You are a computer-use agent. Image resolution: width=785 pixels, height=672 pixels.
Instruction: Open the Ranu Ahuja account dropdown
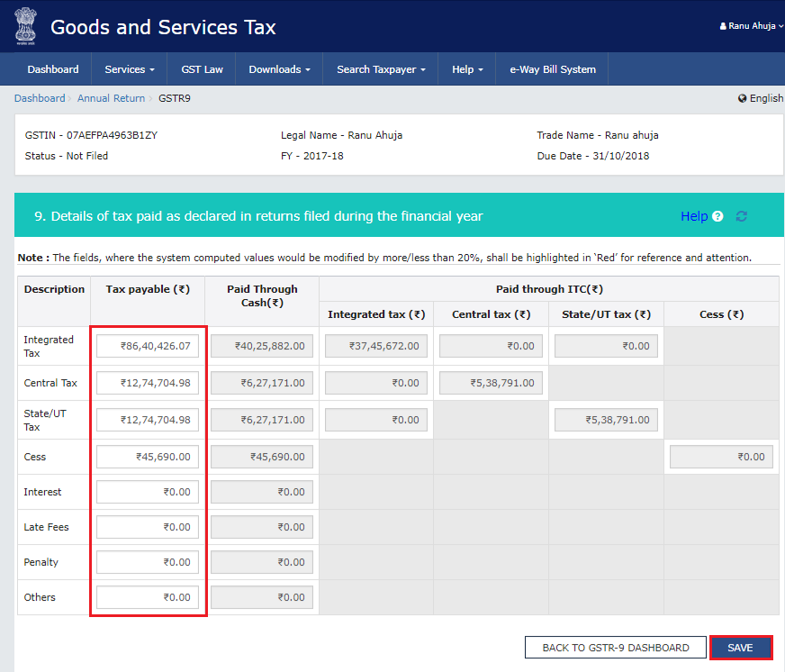point(751,25)
